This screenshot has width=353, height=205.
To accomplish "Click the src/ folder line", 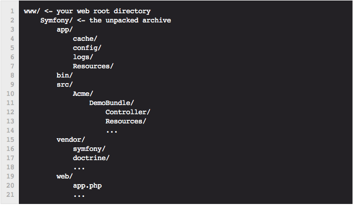I will tap(65, 85).
